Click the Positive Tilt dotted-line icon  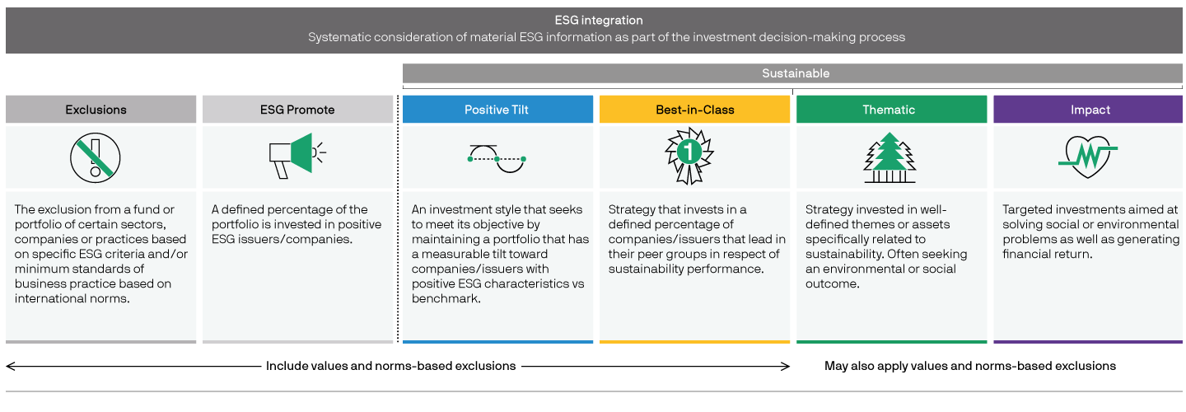(497, 158)
